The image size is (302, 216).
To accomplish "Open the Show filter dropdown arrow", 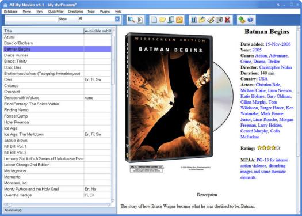I will pos(117,19).
